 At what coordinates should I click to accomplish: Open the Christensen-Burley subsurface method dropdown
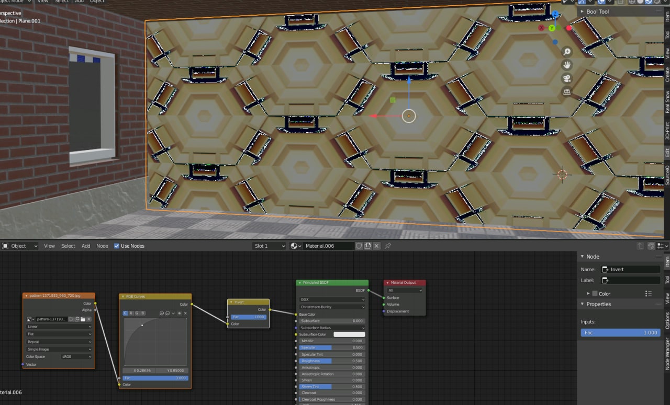332,307
